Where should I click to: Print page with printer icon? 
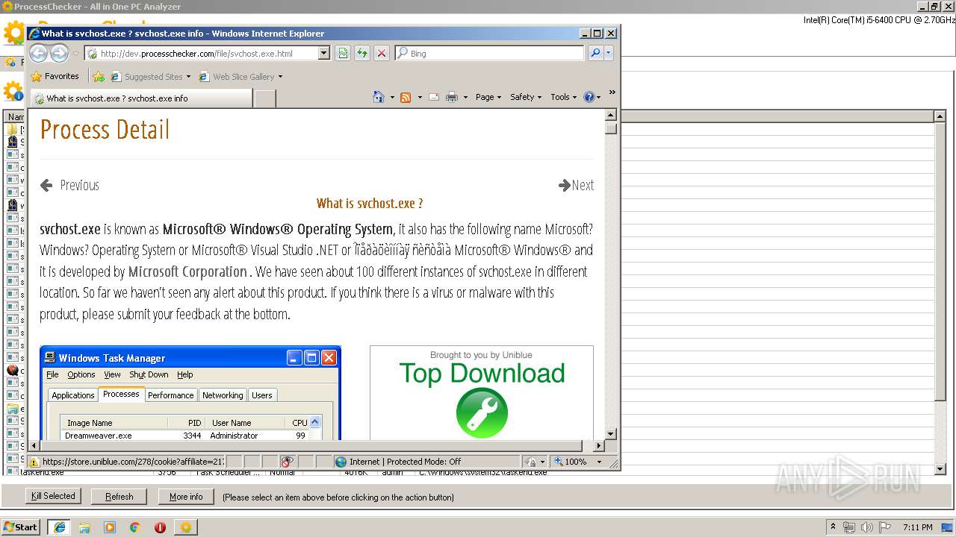(452, 97)
